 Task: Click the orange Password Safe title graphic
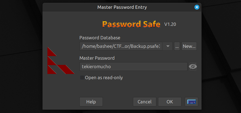[x=131, y=24]
